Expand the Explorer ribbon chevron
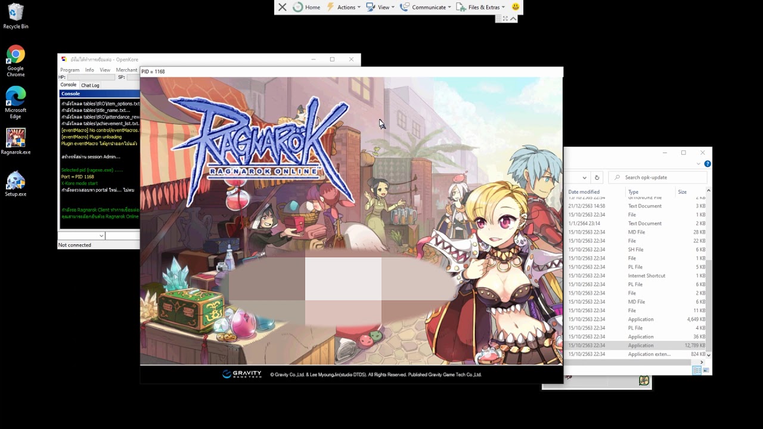 (699, 164)
